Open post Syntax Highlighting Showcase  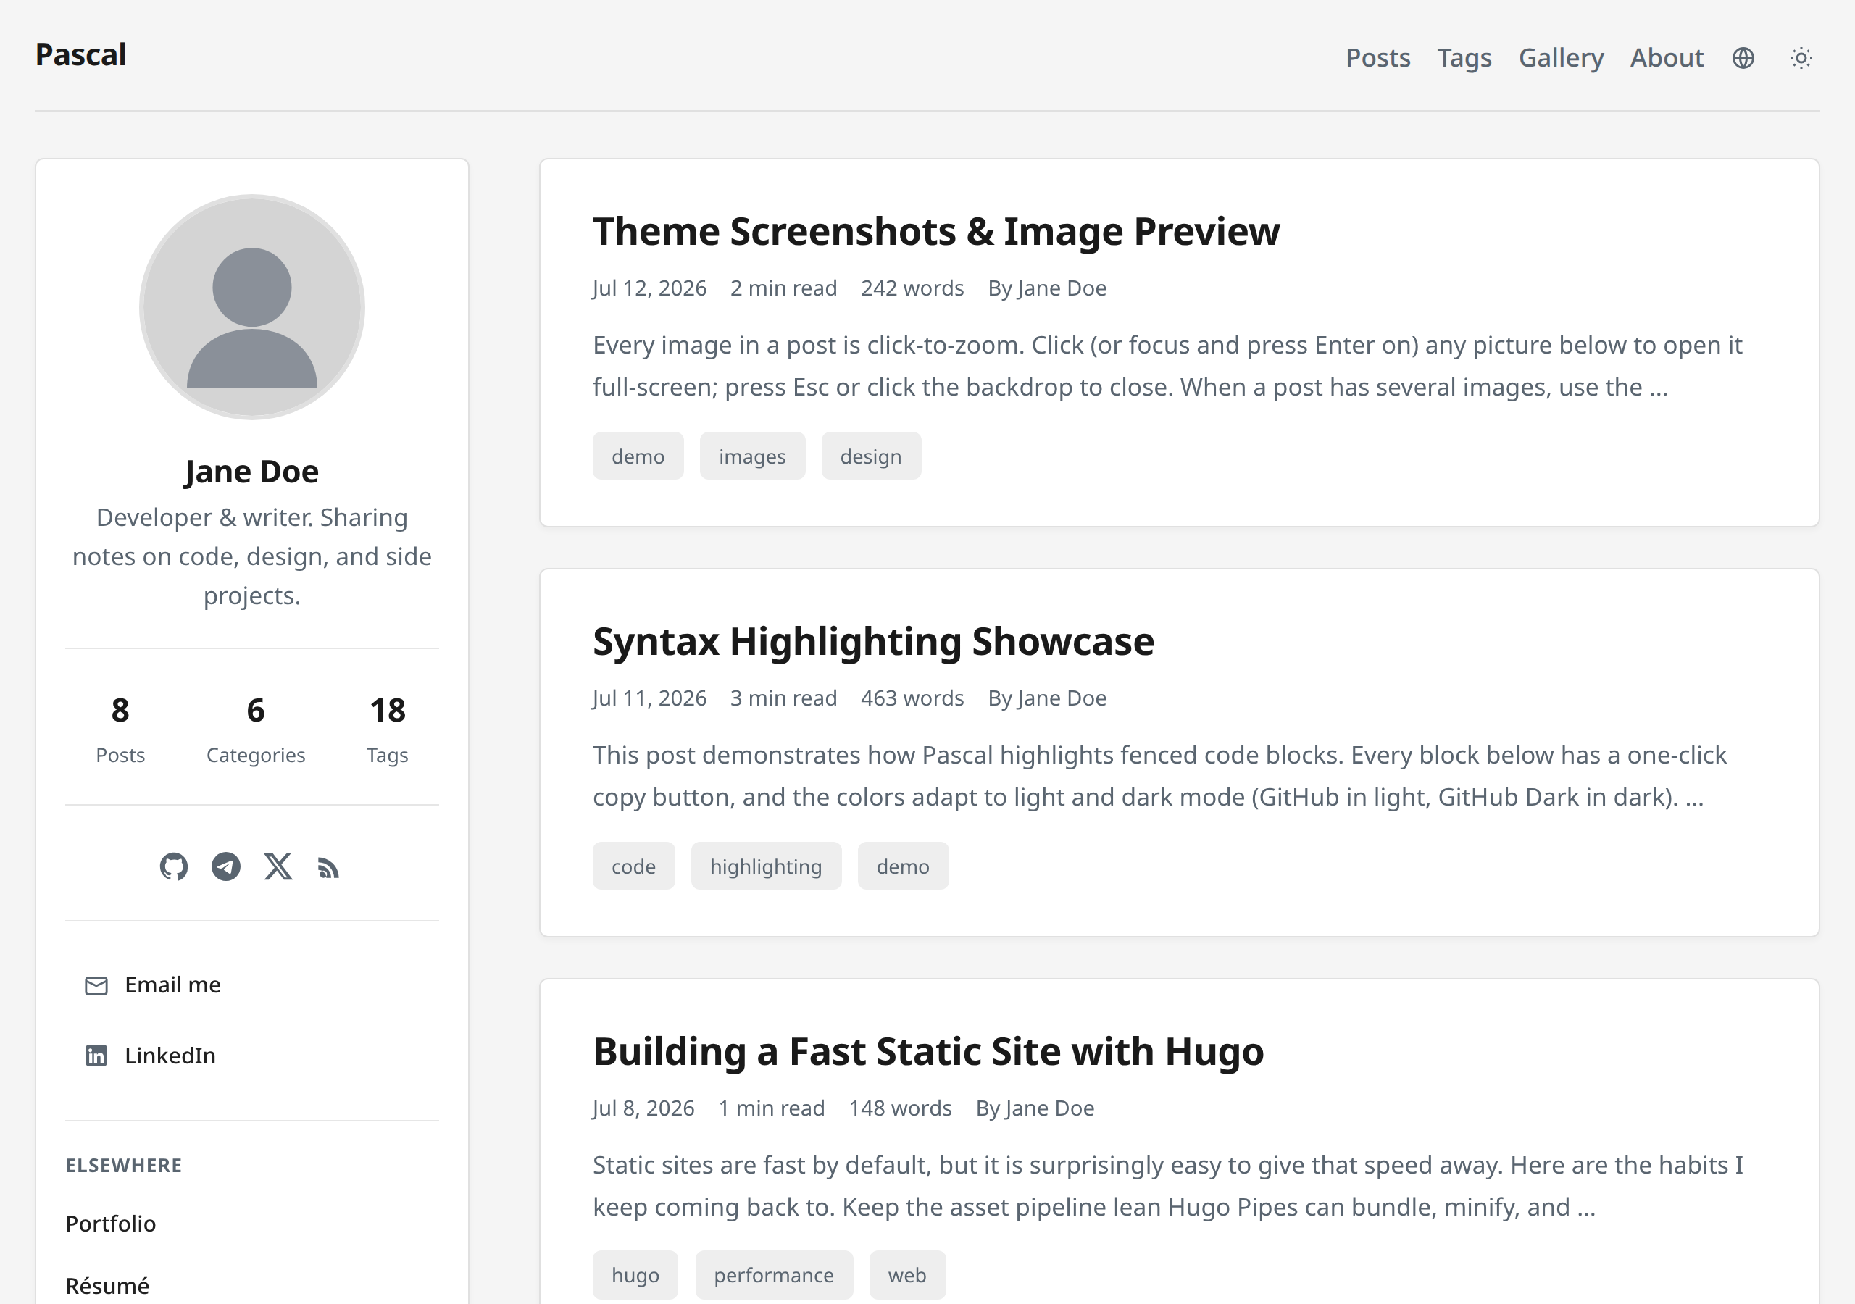[873, 642]
